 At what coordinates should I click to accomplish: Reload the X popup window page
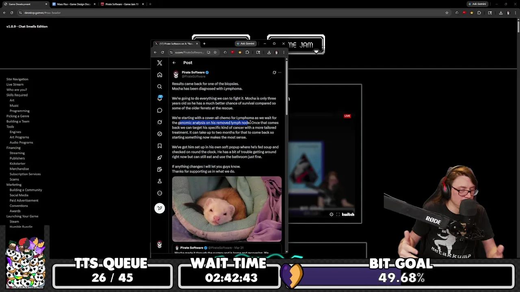point(162,52)
